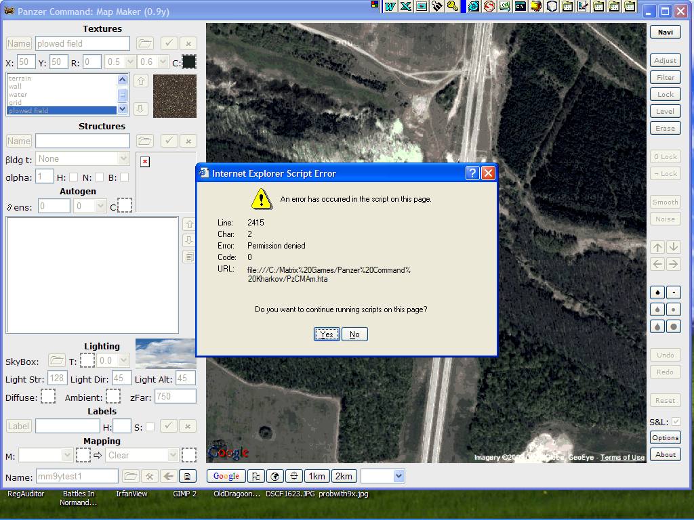Screen dimensions: 694x520
Task: Click the texture list scrollbar up arrow
Action: pyautogui.click(x=122, y=80)
